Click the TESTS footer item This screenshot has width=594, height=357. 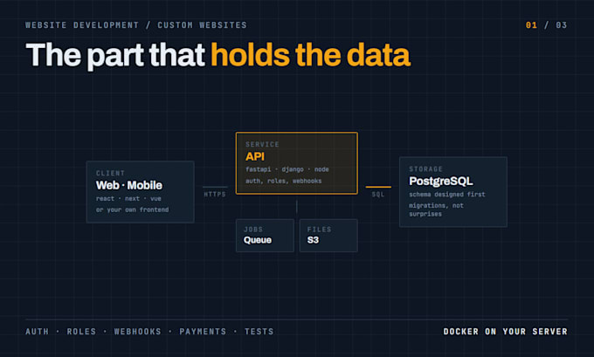pos(259,332)
